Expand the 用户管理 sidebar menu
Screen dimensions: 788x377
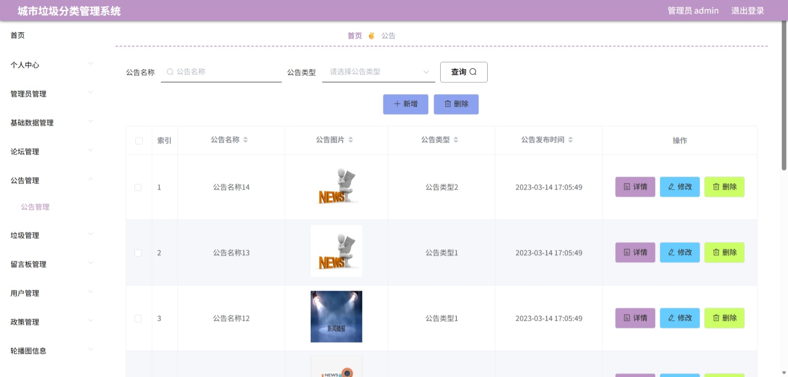tap(52, 293)
